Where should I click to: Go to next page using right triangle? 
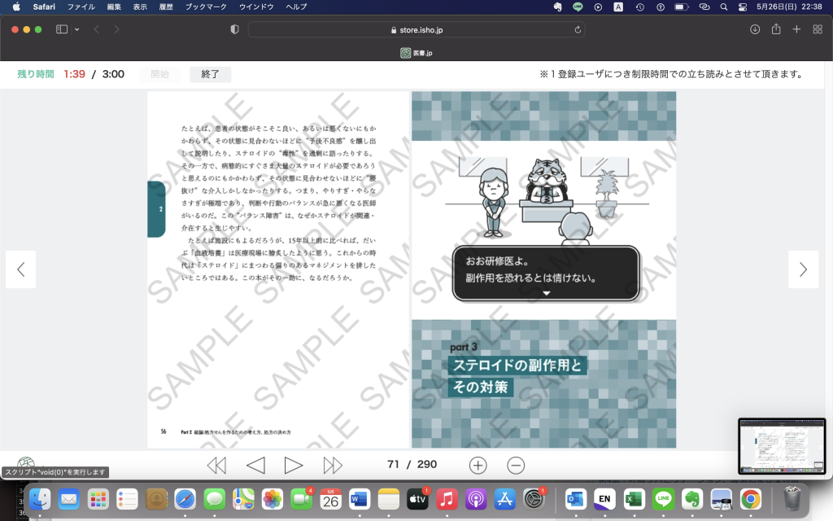(294, 465)
